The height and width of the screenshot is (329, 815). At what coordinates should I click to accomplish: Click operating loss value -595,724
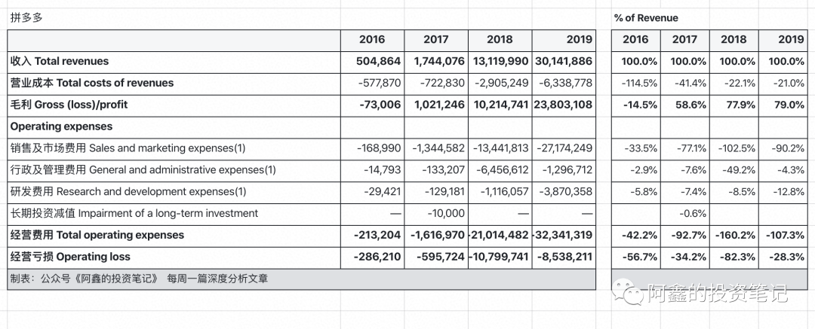click(441, 257)
